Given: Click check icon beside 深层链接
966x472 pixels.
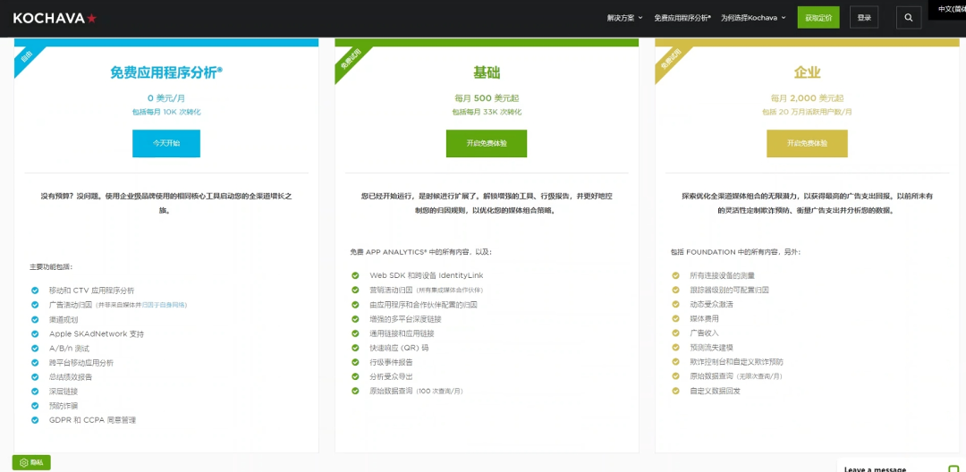Looking at the screenshot, I should [x=35, y=392].
